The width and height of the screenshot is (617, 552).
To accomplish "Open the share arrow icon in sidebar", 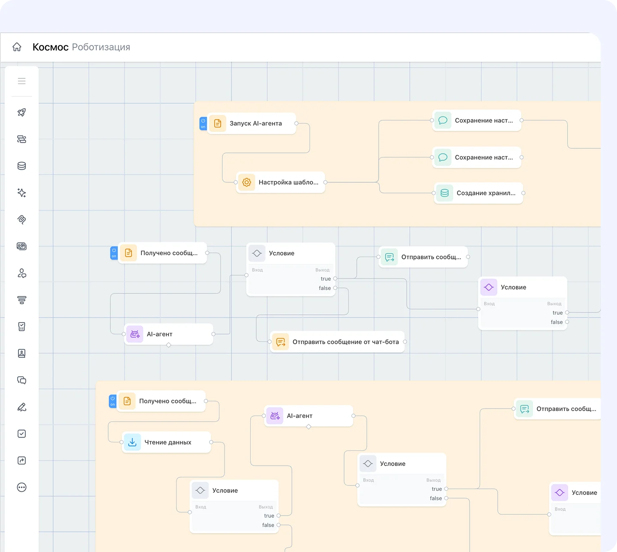I will point(21,461).
